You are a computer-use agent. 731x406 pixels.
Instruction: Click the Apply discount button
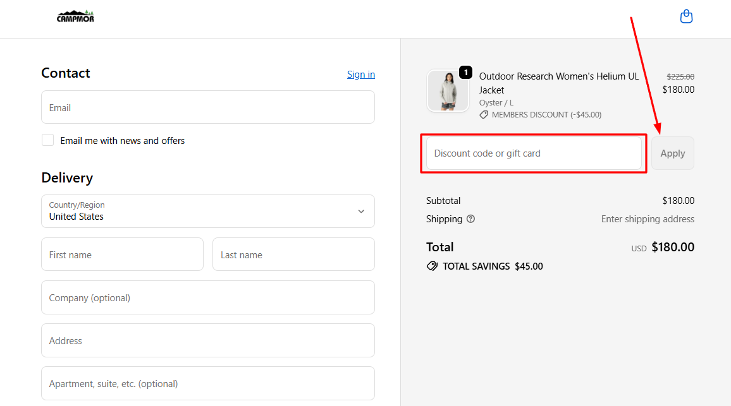[673, 153]
